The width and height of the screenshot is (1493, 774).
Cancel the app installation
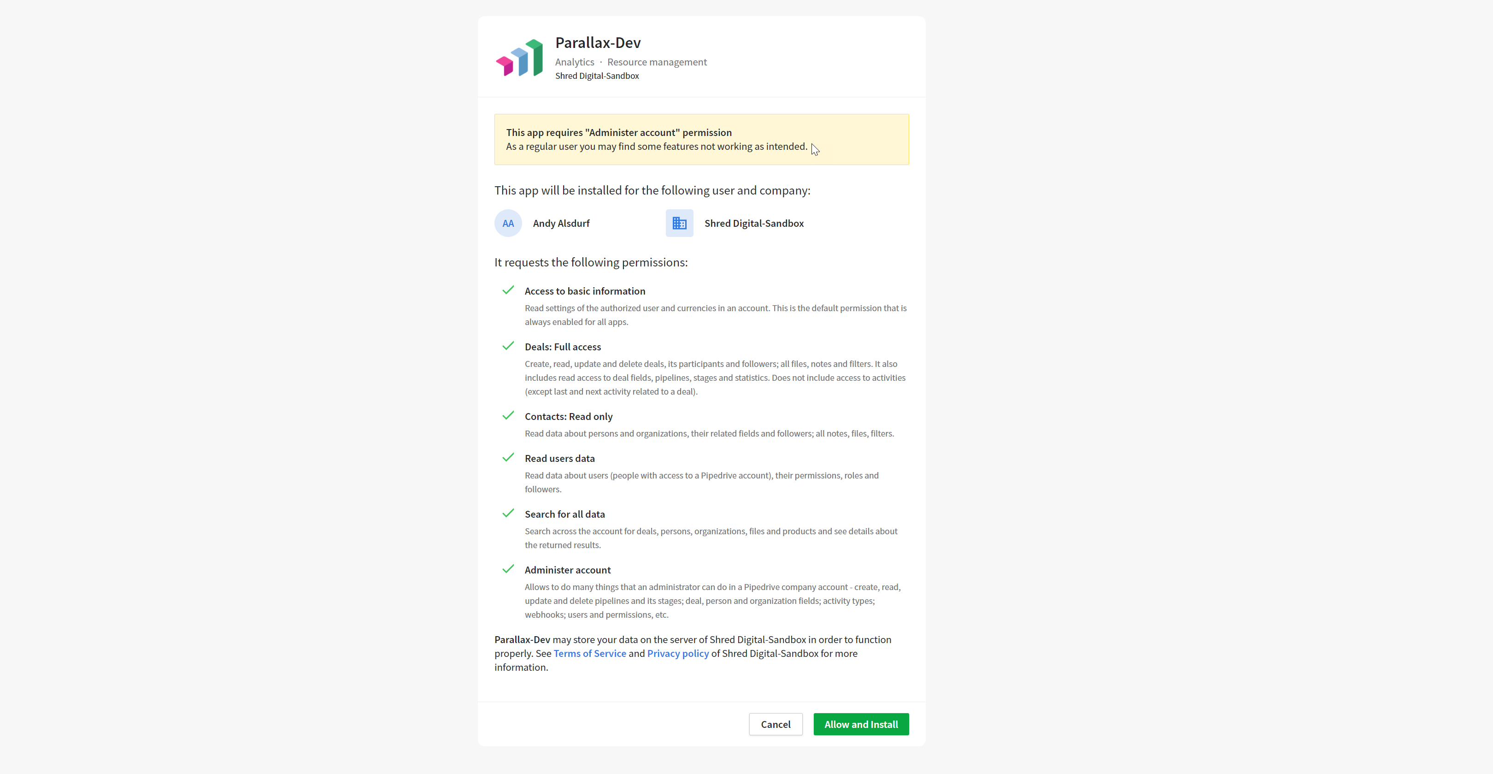point(776,724)
